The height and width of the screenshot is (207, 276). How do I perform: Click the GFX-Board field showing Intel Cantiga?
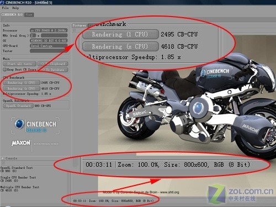coord(49,46)
